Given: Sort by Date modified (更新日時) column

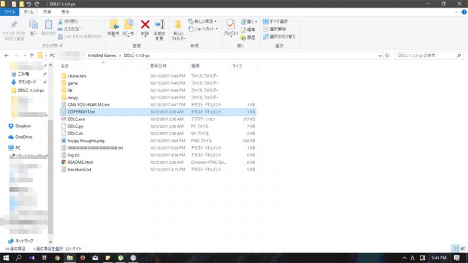Looking at the screenshot, I should [158, 66].
